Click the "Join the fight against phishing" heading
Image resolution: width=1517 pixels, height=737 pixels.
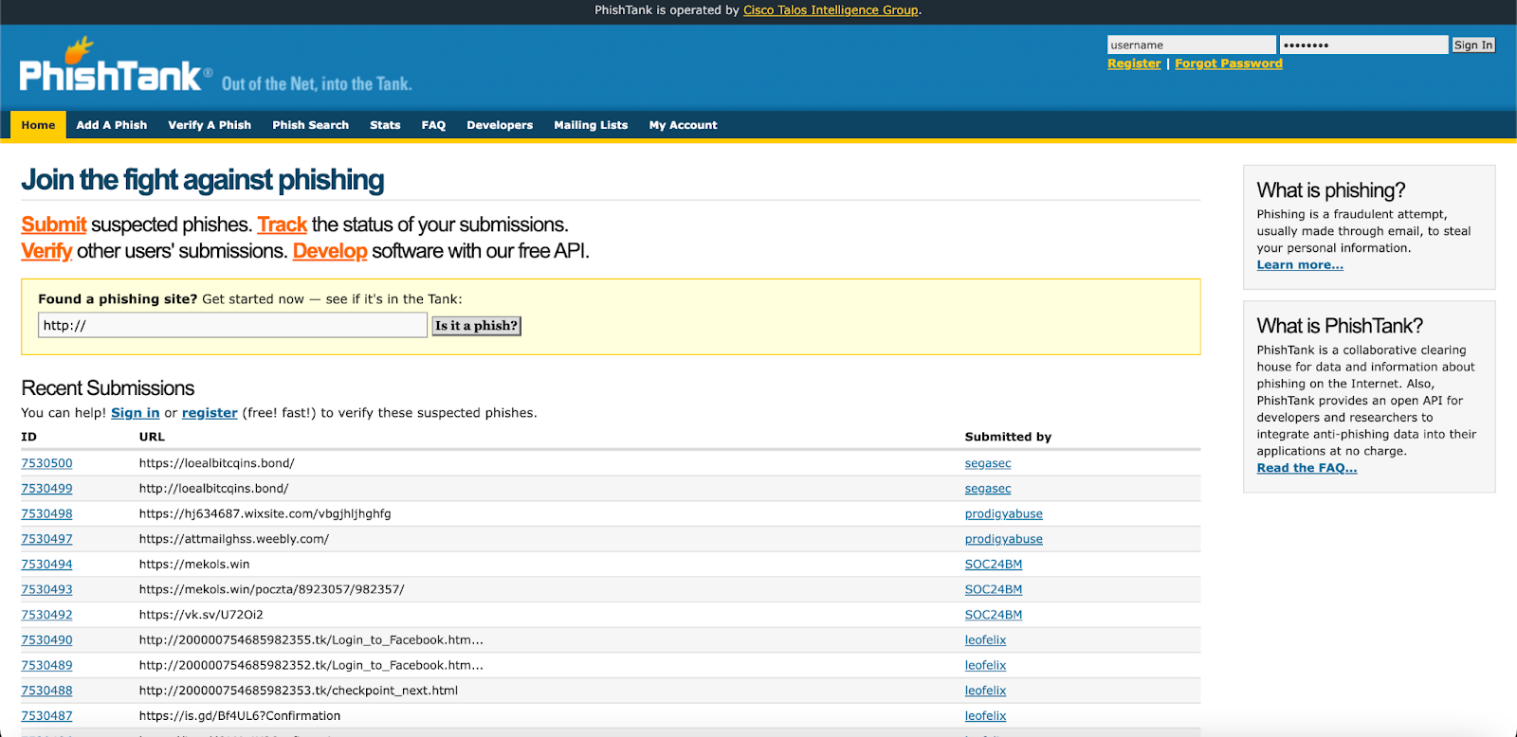pos(203,180)
